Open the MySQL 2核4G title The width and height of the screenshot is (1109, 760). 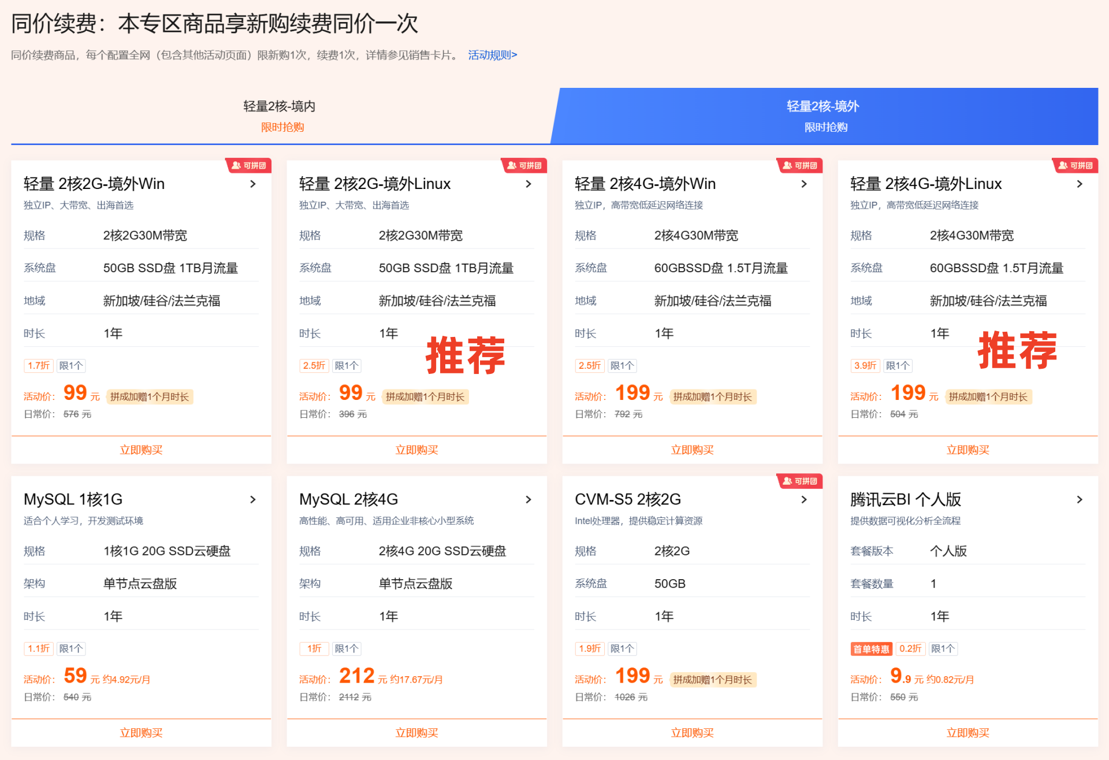pyautogui.click(x=349, y=499)
